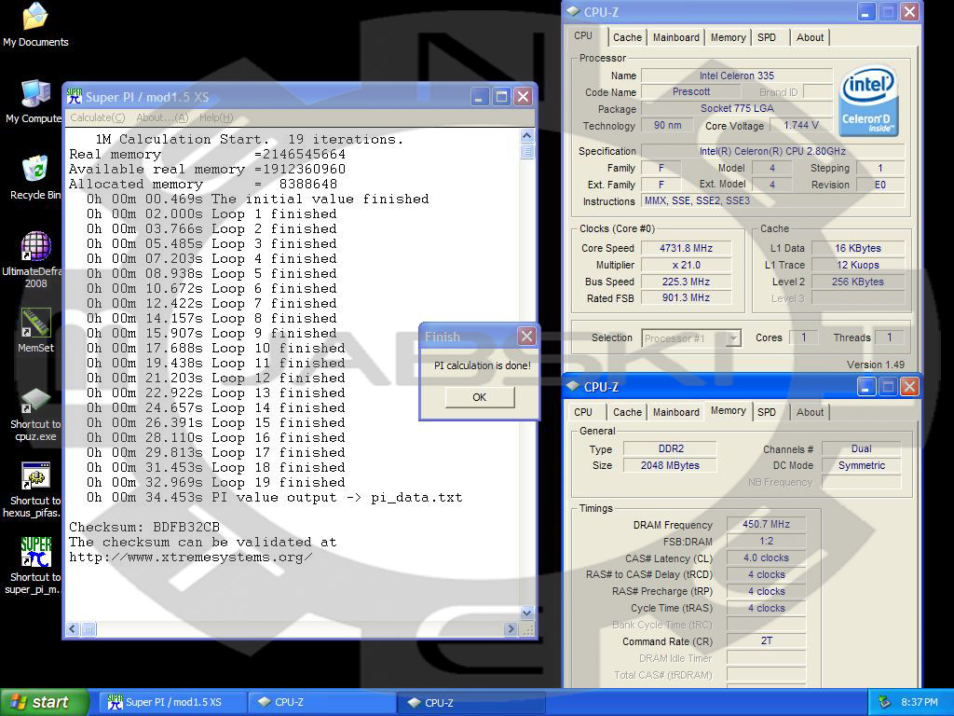Select SPD tab in lower CPU-Z

tap(767, 412)
